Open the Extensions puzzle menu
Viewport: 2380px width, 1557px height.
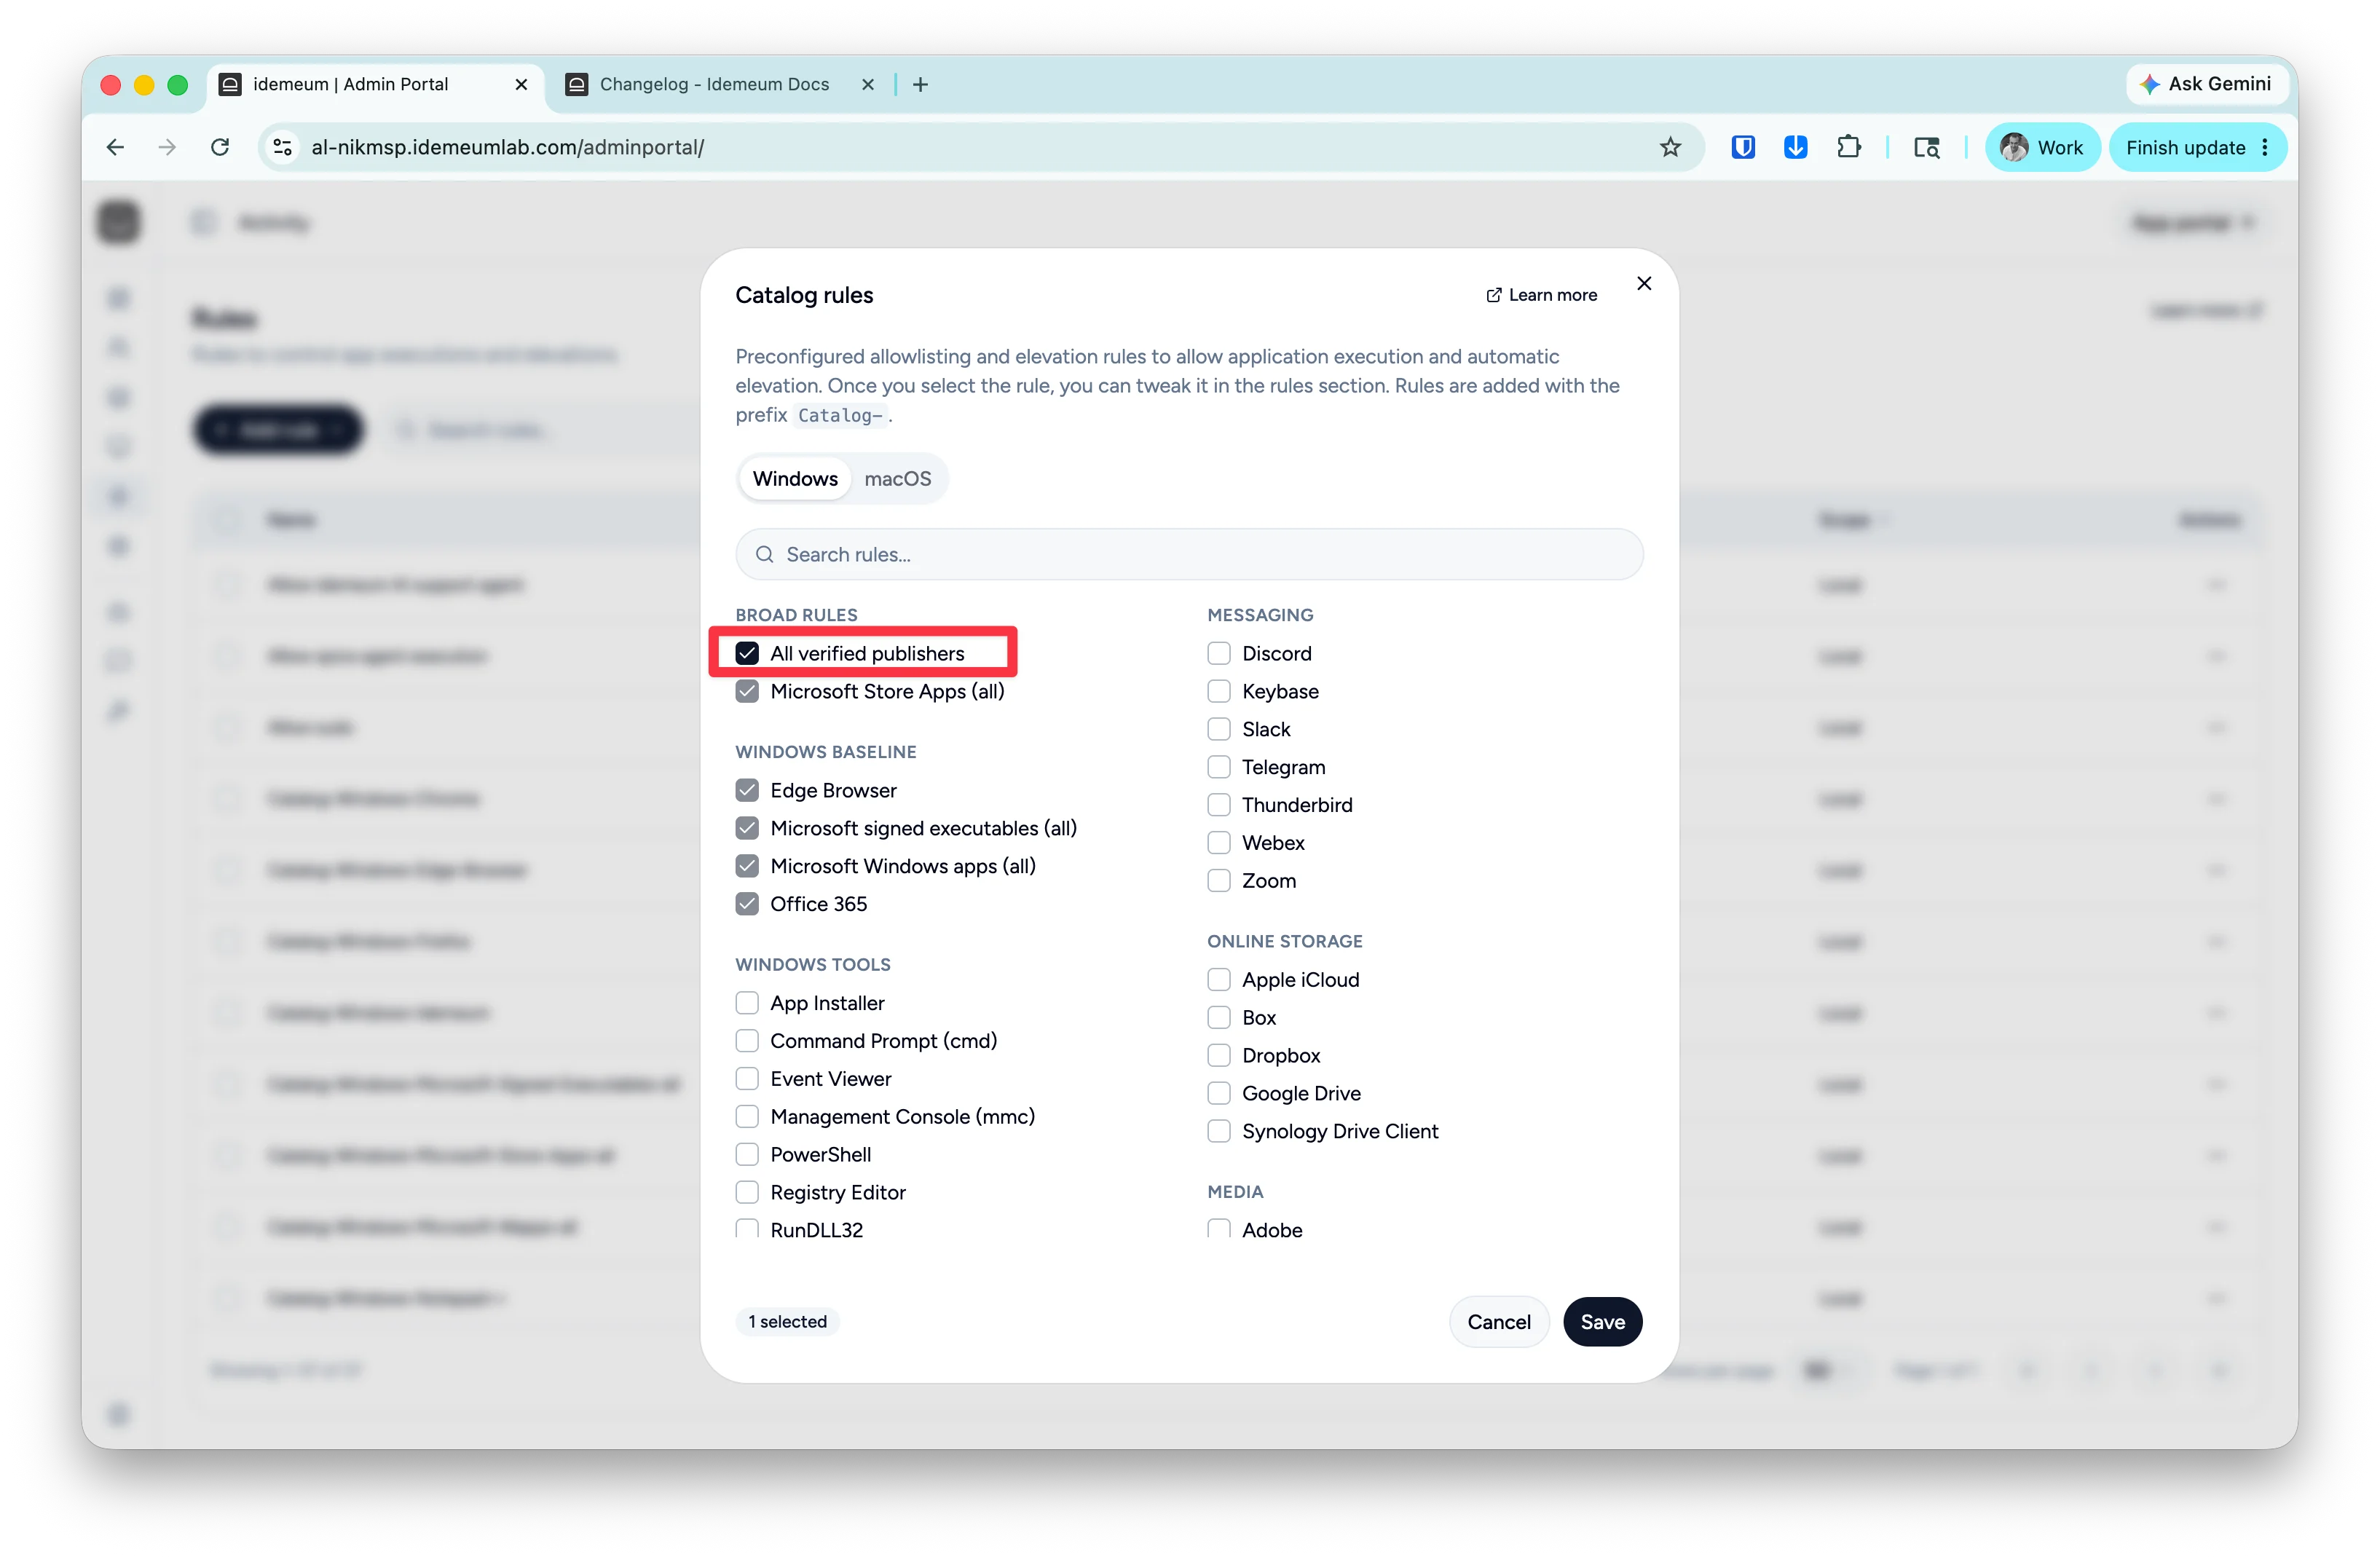click(x=1848, y=147)
